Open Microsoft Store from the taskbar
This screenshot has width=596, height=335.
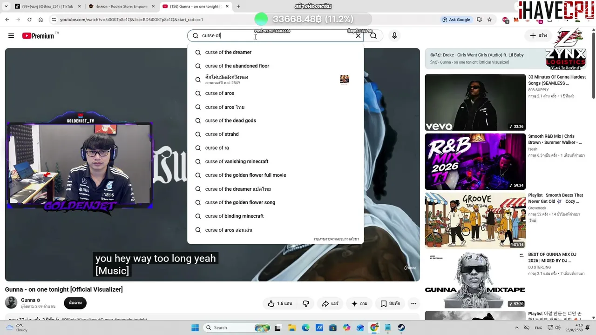point(333,328)
